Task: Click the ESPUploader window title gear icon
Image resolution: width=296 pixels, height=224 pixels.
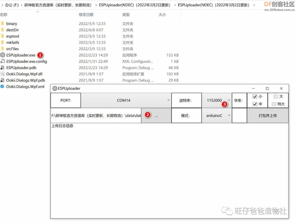Action: (x=55, y=88)
